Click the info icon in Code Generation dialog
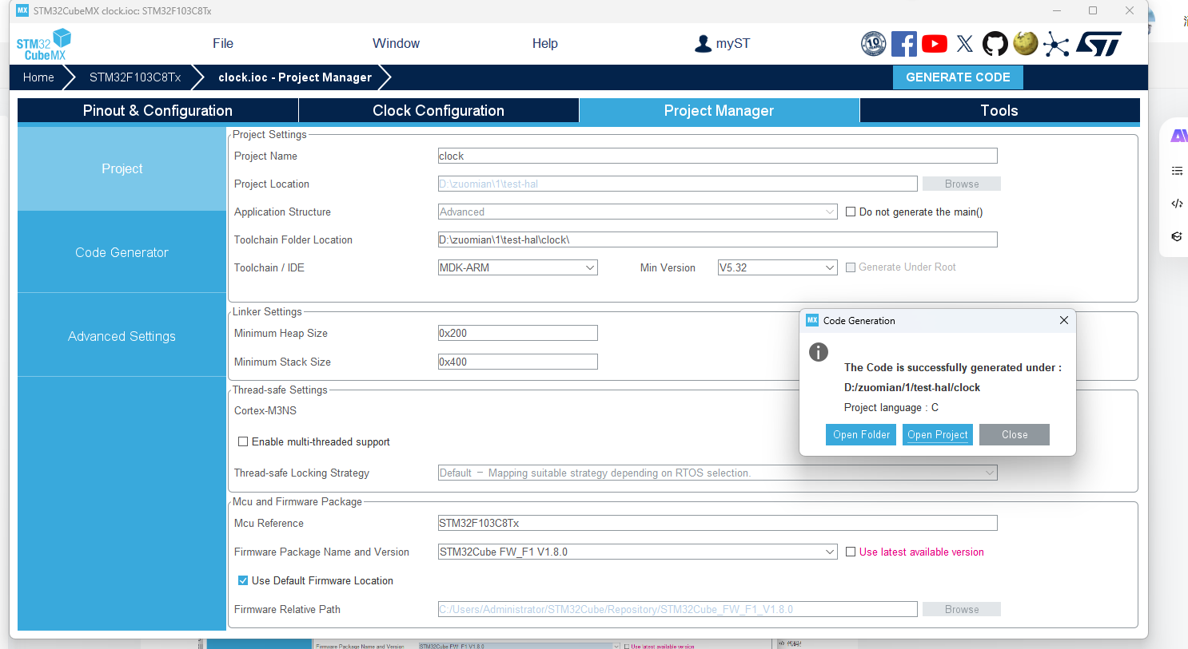 [x=818, y=352]
